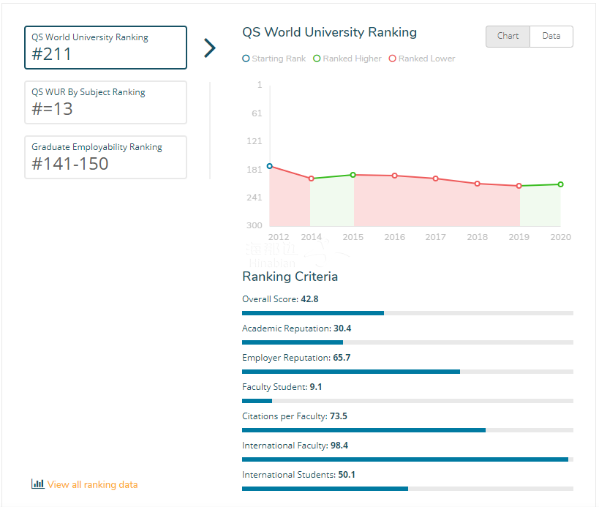The height and width of the screenshot is (507, 599).
Task: Click the 2016 x-axis year label
Action: click(x=395, y=237)
